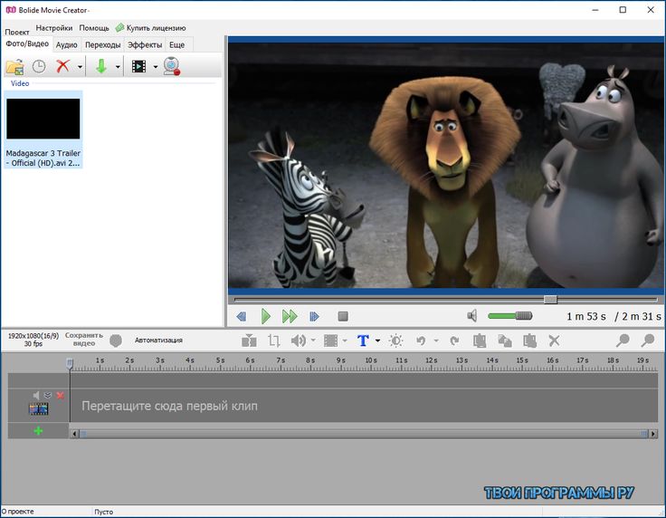666x518 pixels.
Task: Expand the undo history dropdown
Action: (436, 341)
